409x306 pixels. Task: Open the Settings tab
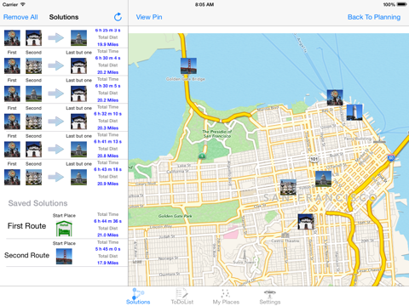270,297
